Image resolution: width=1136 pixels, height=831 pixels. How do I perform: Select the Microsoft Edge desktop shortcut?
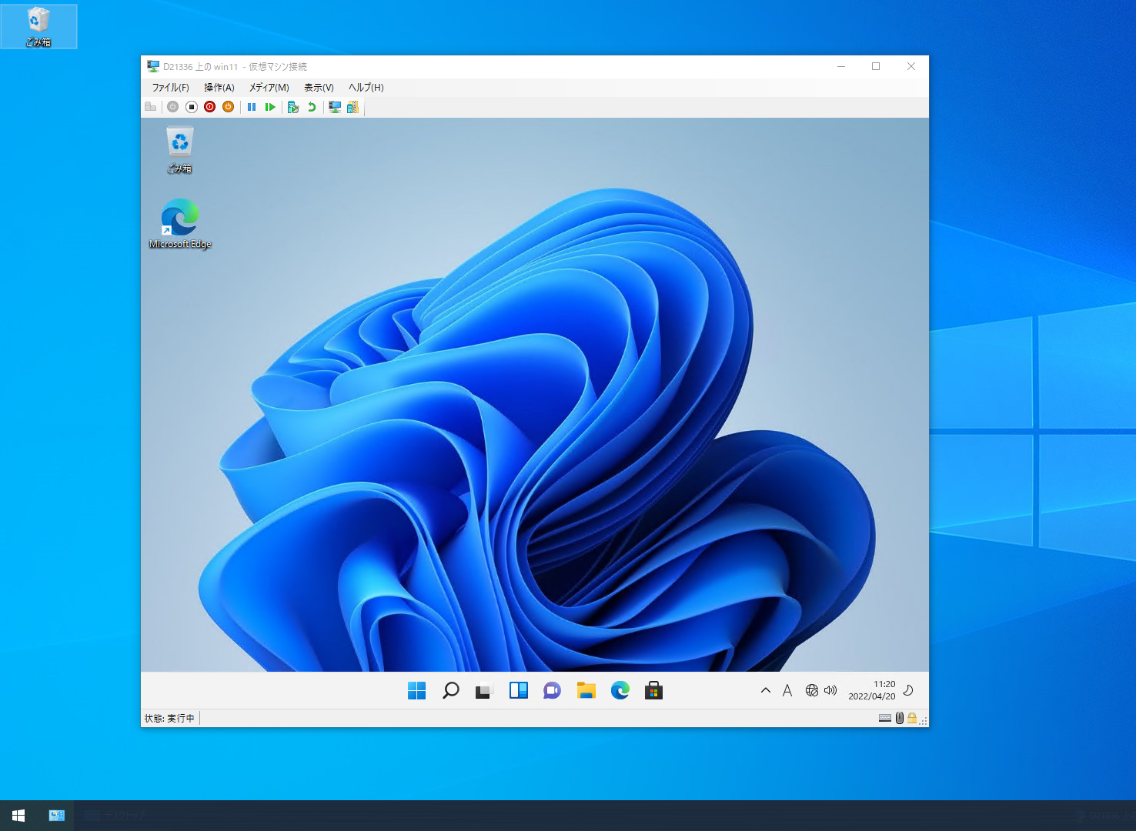(180, 224)
